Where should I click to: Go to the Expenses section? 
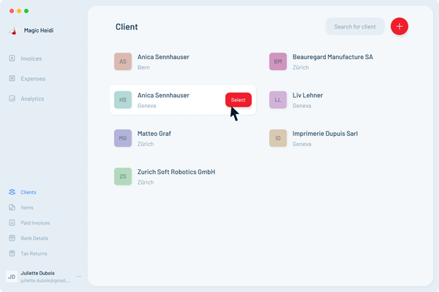coord(33,79)
